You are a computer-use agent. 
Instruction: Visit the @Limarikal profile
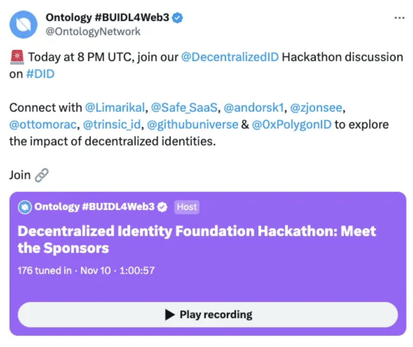coord(115,108)
